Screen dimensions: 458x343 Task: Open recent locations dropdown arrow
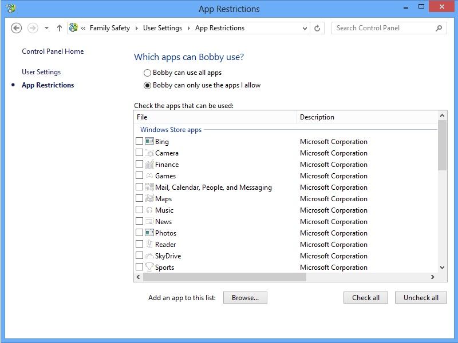coord(46,28)
